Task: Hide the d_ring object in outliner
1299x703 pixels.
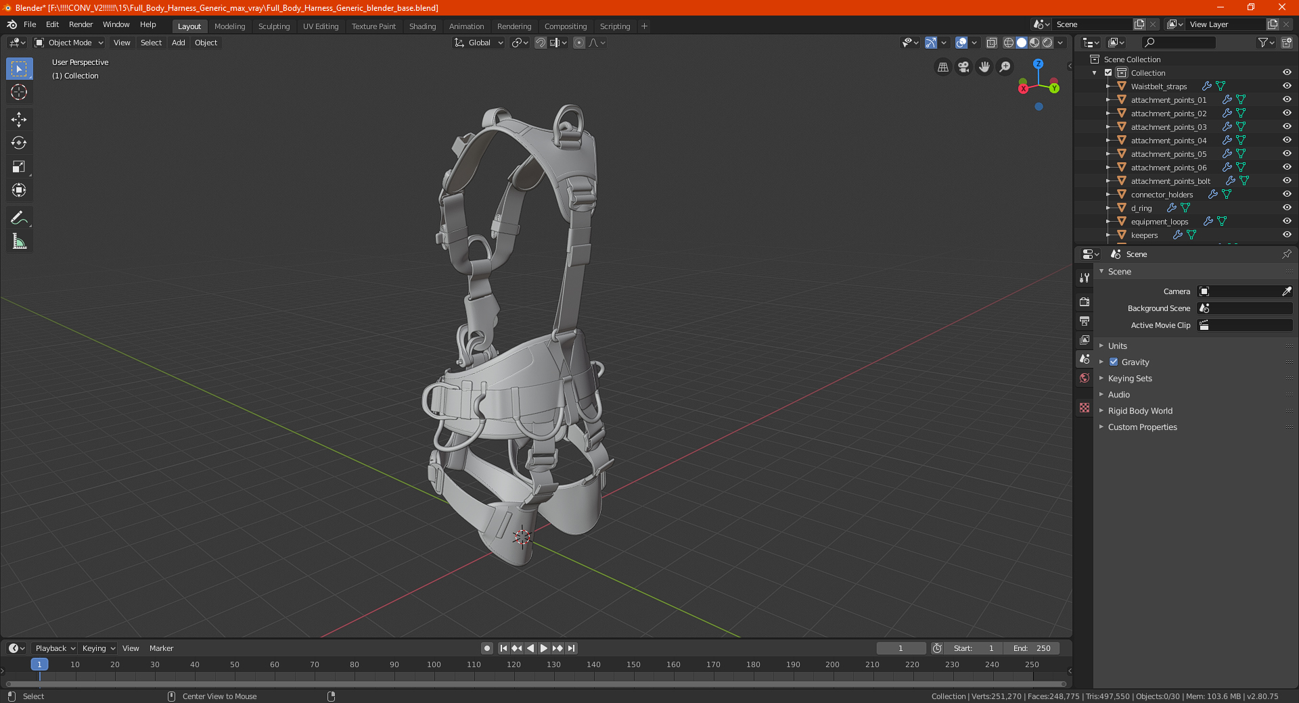Action: click(1287, 208)
